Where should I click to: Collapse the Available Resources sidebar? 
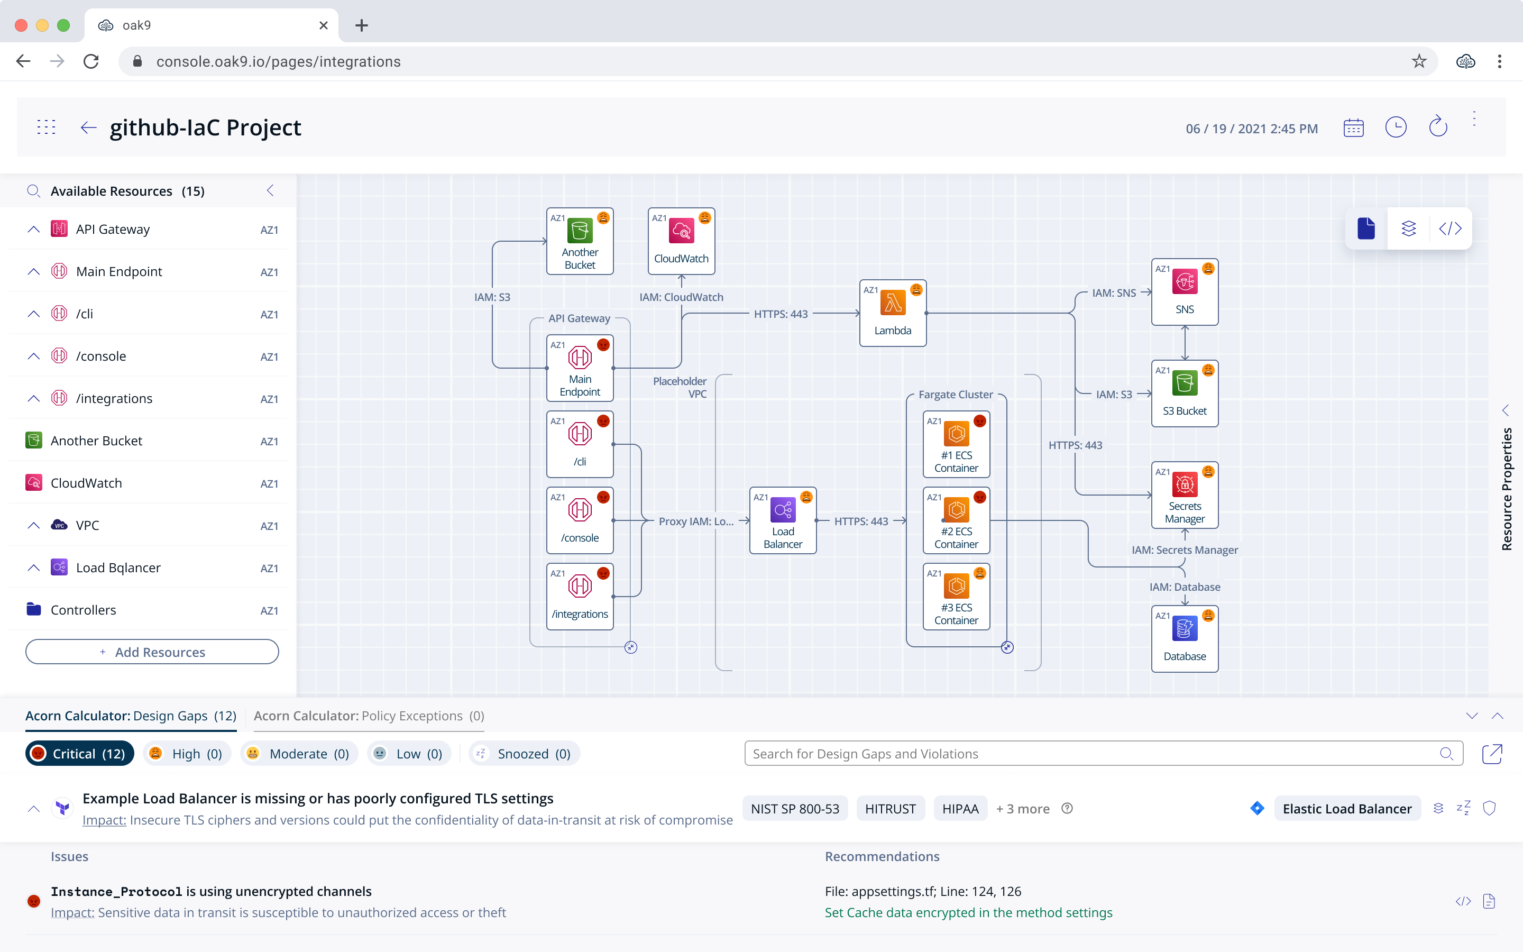tap(270, 191)
